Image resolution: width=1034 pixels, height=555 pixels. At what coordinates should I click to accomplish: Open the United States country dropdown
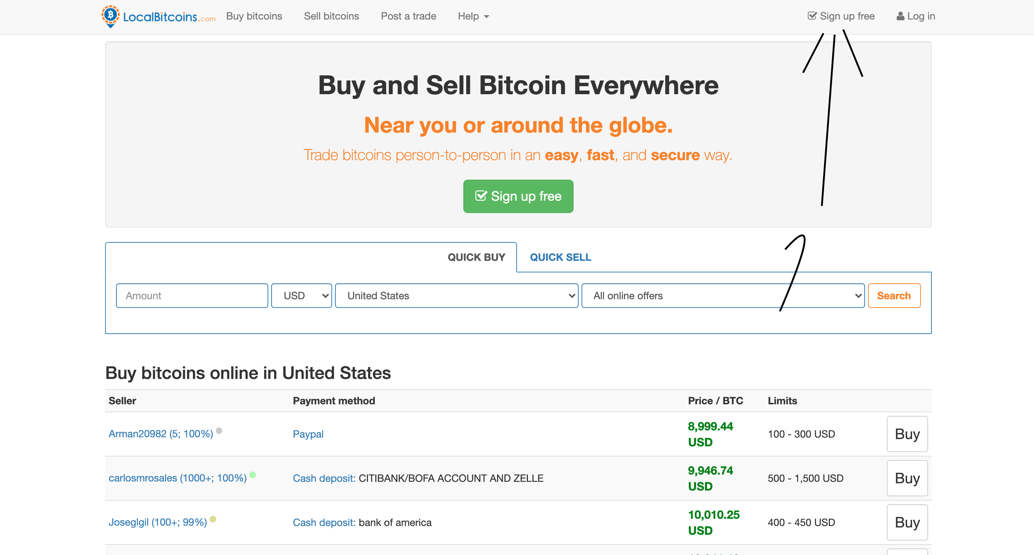coord(456,296)
